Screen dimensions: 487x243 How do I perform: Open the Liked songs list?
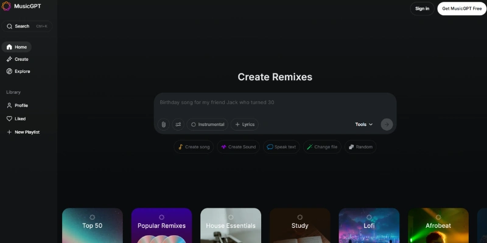pyautogui.click(x=16, y=118)
